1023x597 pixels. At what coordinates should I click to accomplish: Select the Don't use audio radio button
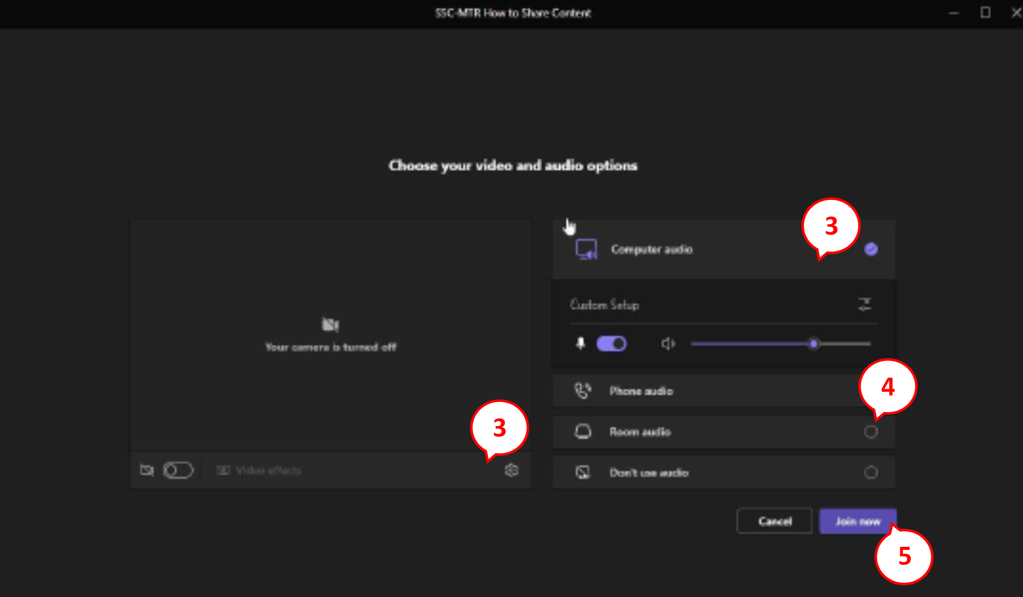point(871,473)
